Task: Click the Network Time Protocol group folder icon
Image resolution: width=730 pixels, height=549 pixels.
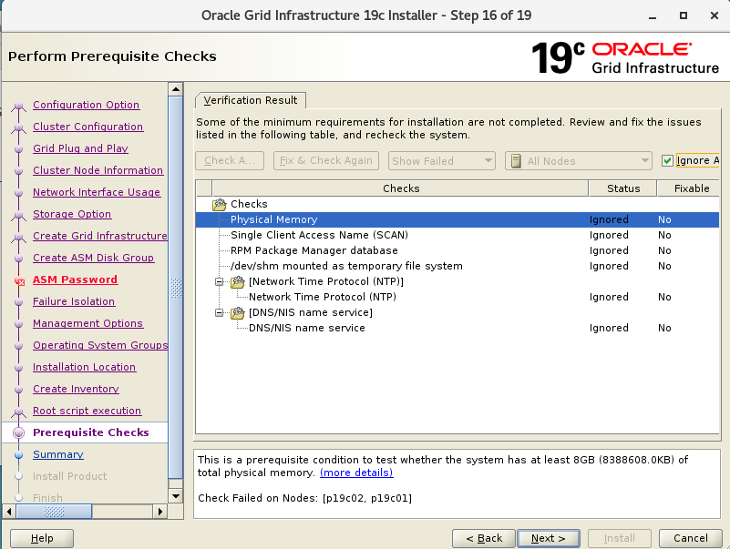Action: coord(238,281)
